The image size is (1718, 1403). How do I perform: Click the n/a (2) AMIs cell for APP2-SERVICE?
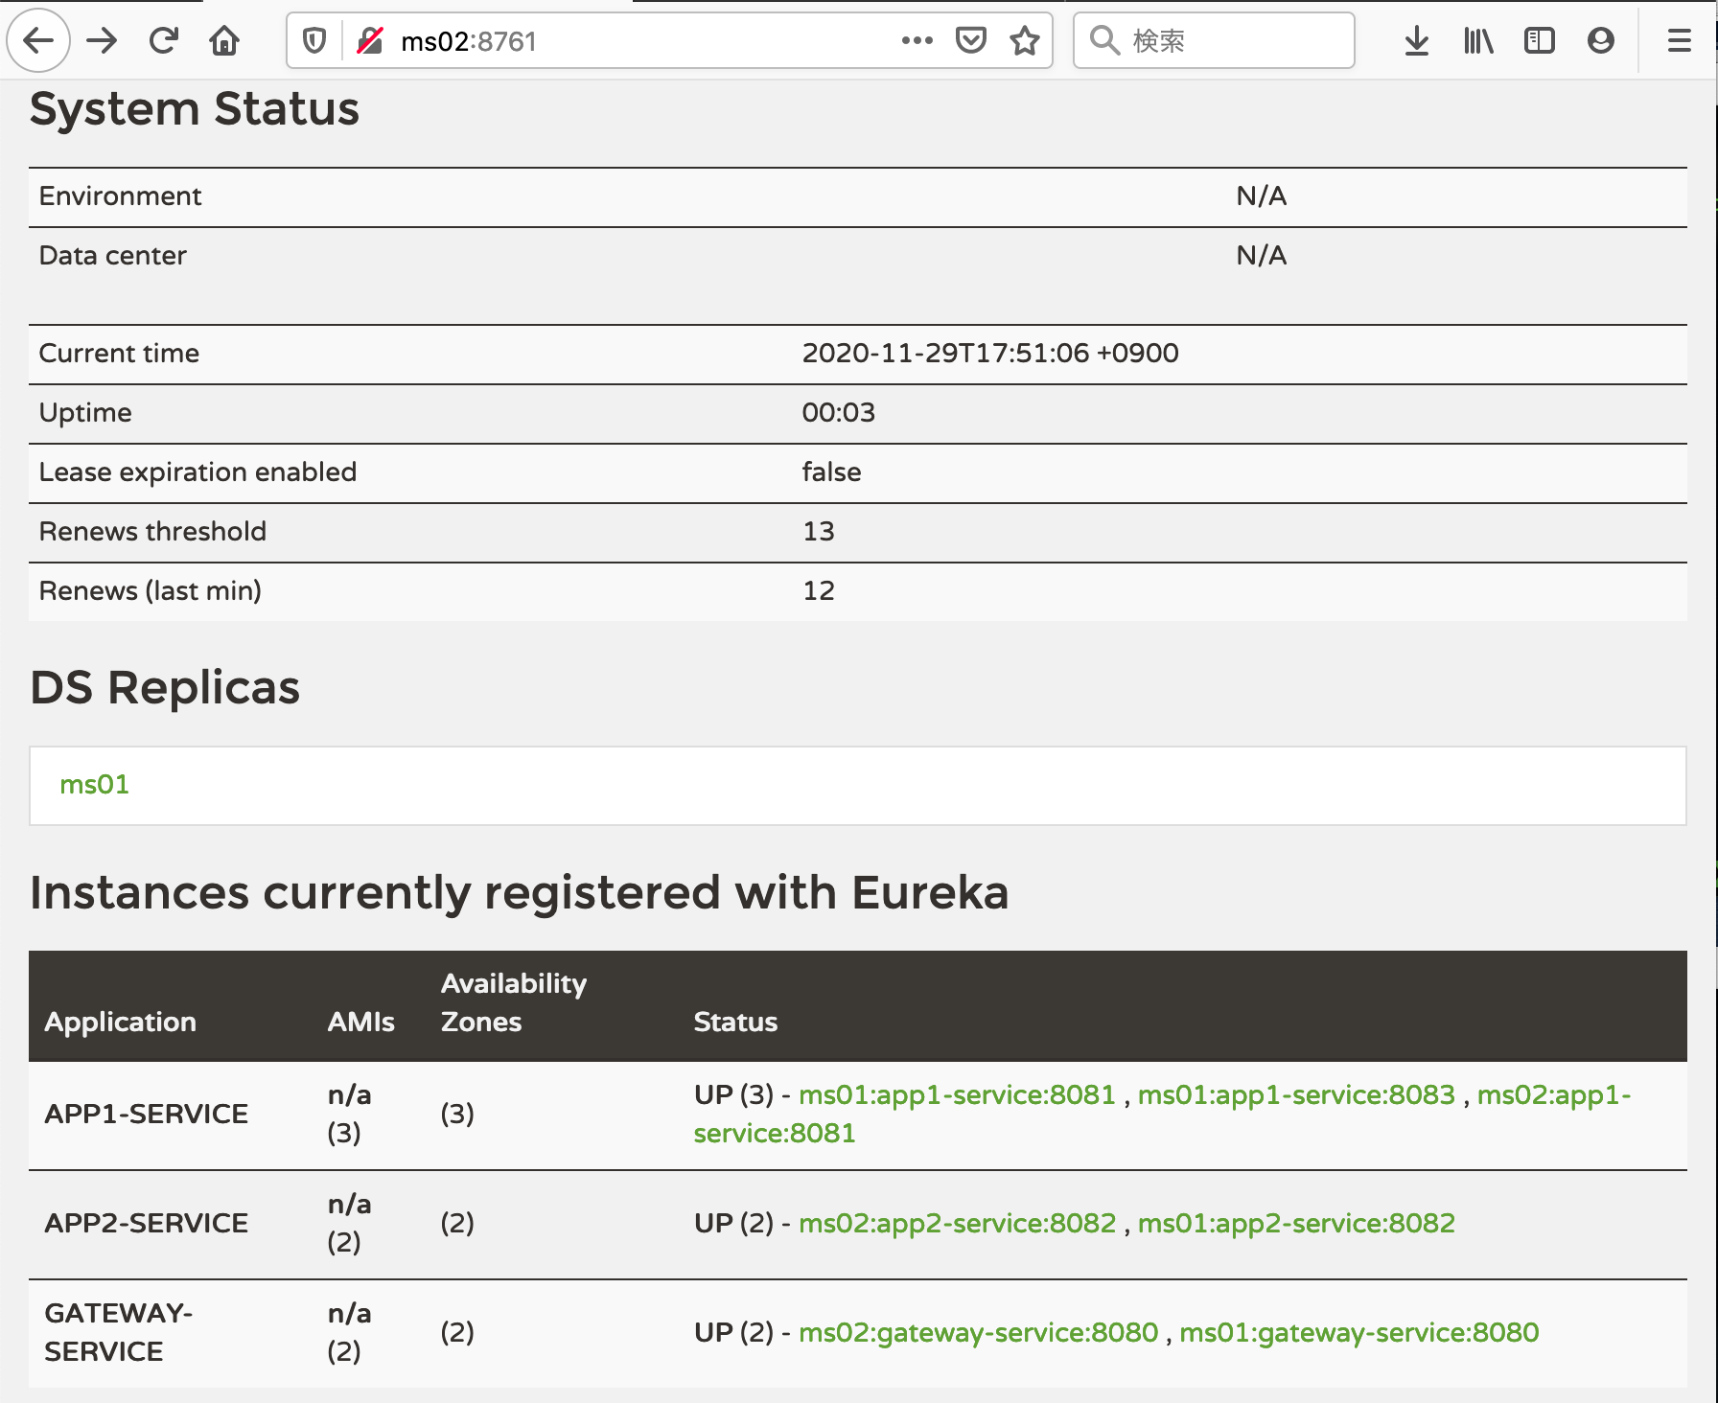pos(349,1223)
